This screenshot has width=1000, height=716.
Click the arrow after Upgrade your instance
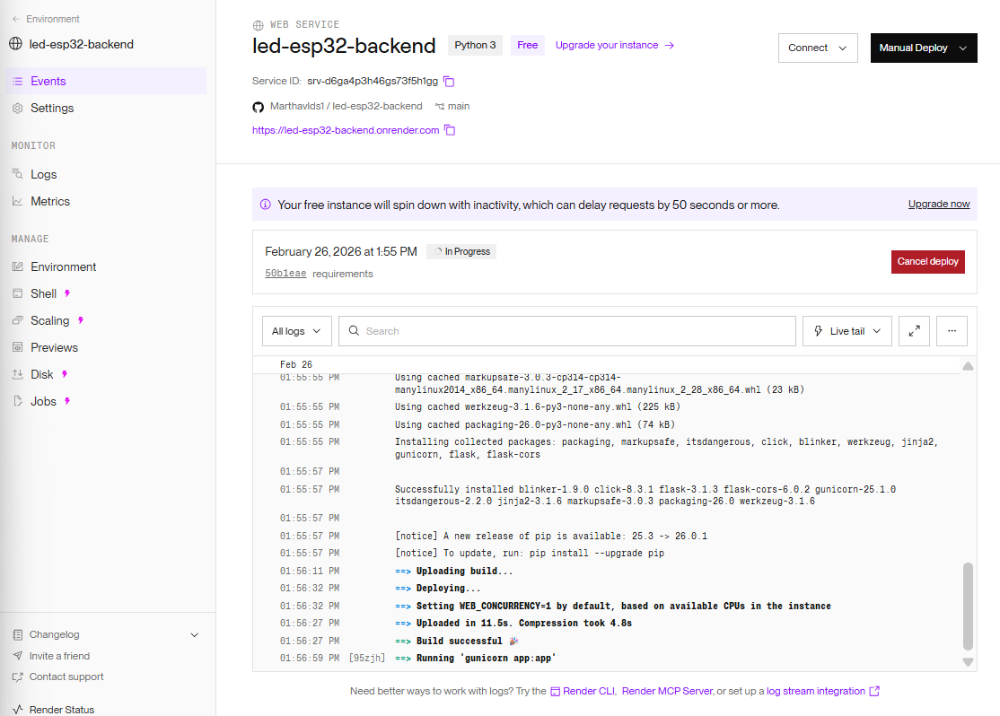pyautogui.click(x=669, y=45)
